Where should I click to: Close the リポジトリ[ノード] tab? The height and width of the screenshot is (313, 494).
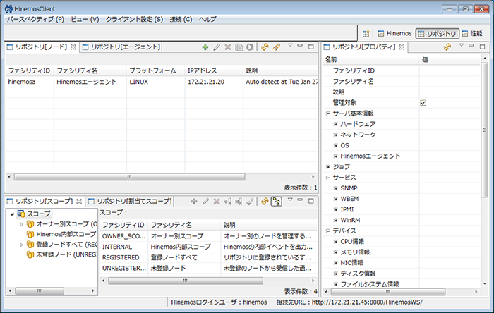click(x=73, y=47)
